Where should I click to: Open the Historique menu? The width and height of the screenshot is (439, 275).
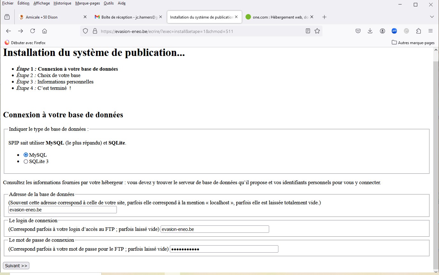pyautogui.click(x=63, y=3)
